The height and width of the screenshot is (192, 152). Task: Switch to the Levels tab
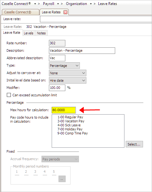click(29, 33)
